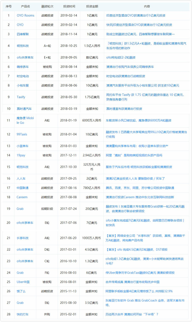Open the 快的打车 product link
This screenshot has width=192, height=322.
(x=22, y=314)
